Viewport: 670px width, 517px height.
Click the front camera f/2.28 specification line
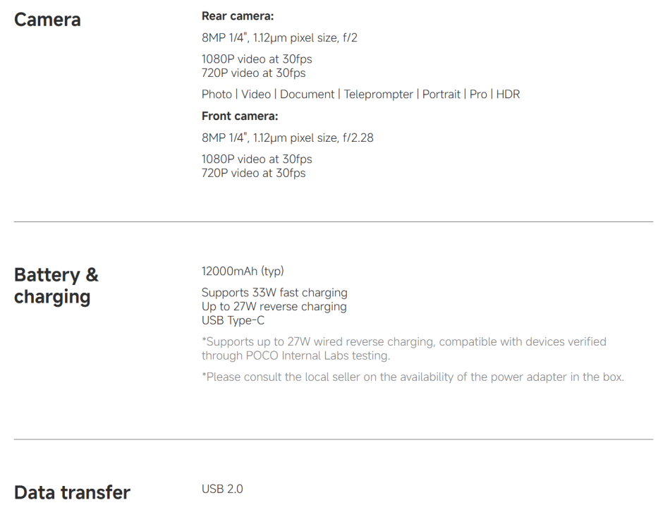[287, 138]
